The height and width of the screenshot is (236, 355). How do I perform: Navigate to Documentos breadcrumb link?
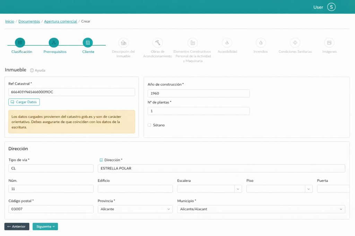29,21
